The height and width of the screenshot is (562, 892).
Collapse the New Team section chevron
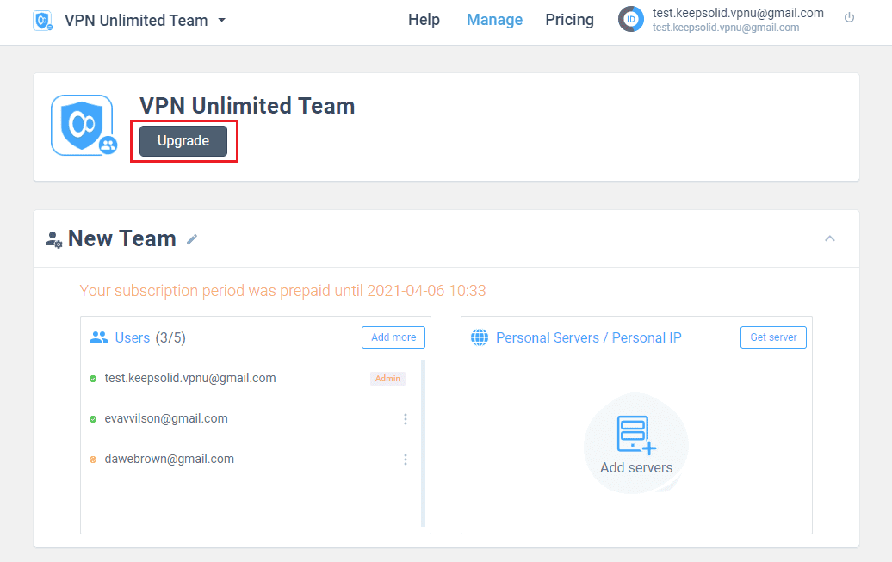tap(830, 238)
